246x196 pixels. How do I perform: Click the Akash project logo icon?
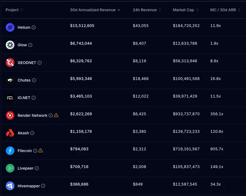coord(10,133)
